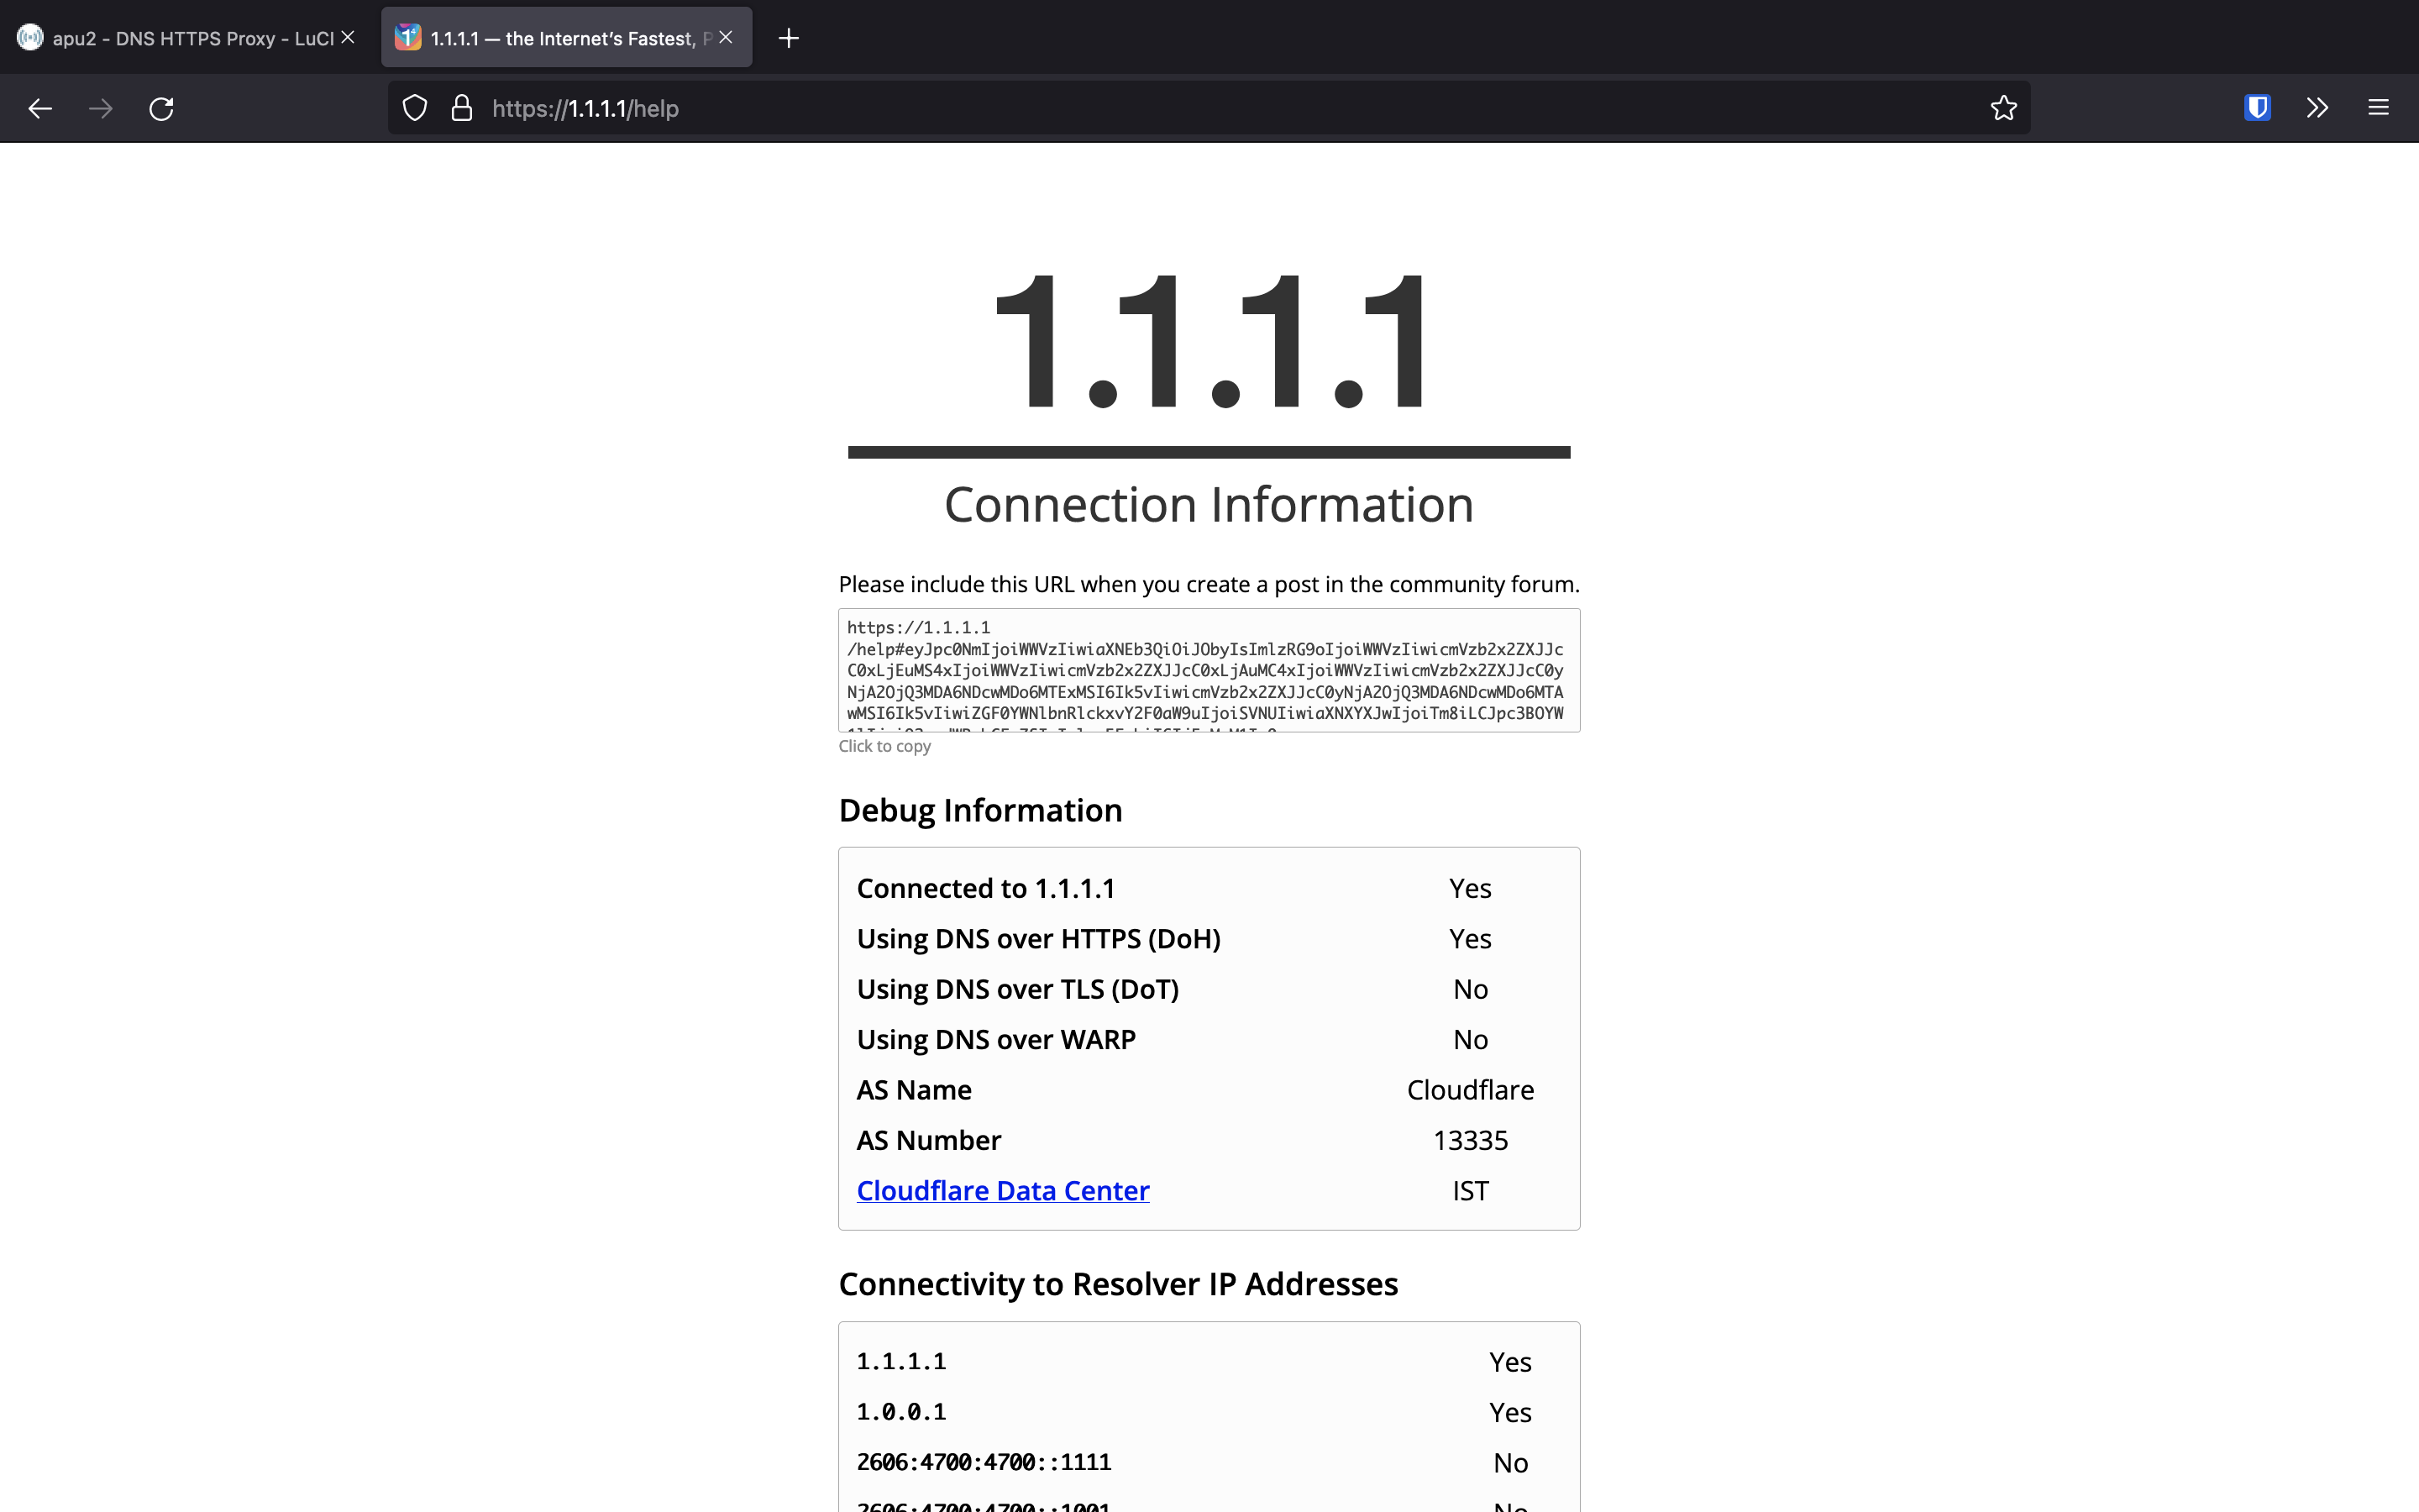Click 'Using DNS over HTTPS (DoH)' label
This screenshot has height=1512, width=2419.
(x=1038, y=939)
